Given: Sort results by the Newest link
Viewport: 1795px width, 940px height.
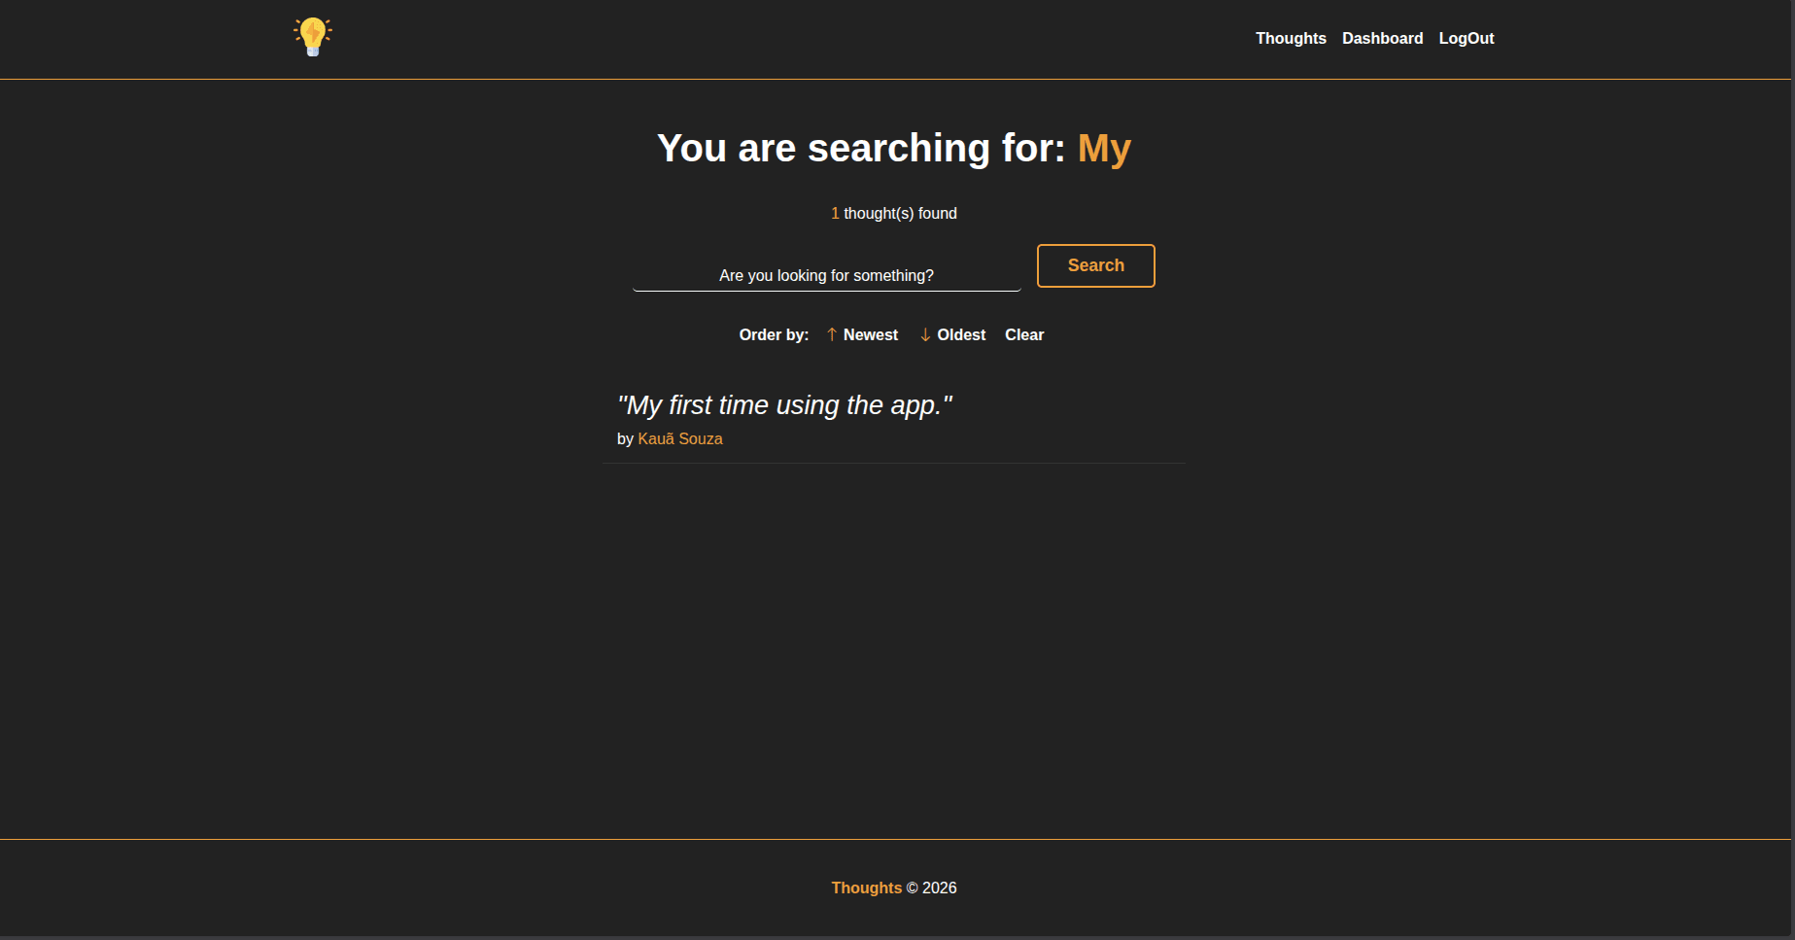Looking at the screenshot, I should [x=870, y=334].
